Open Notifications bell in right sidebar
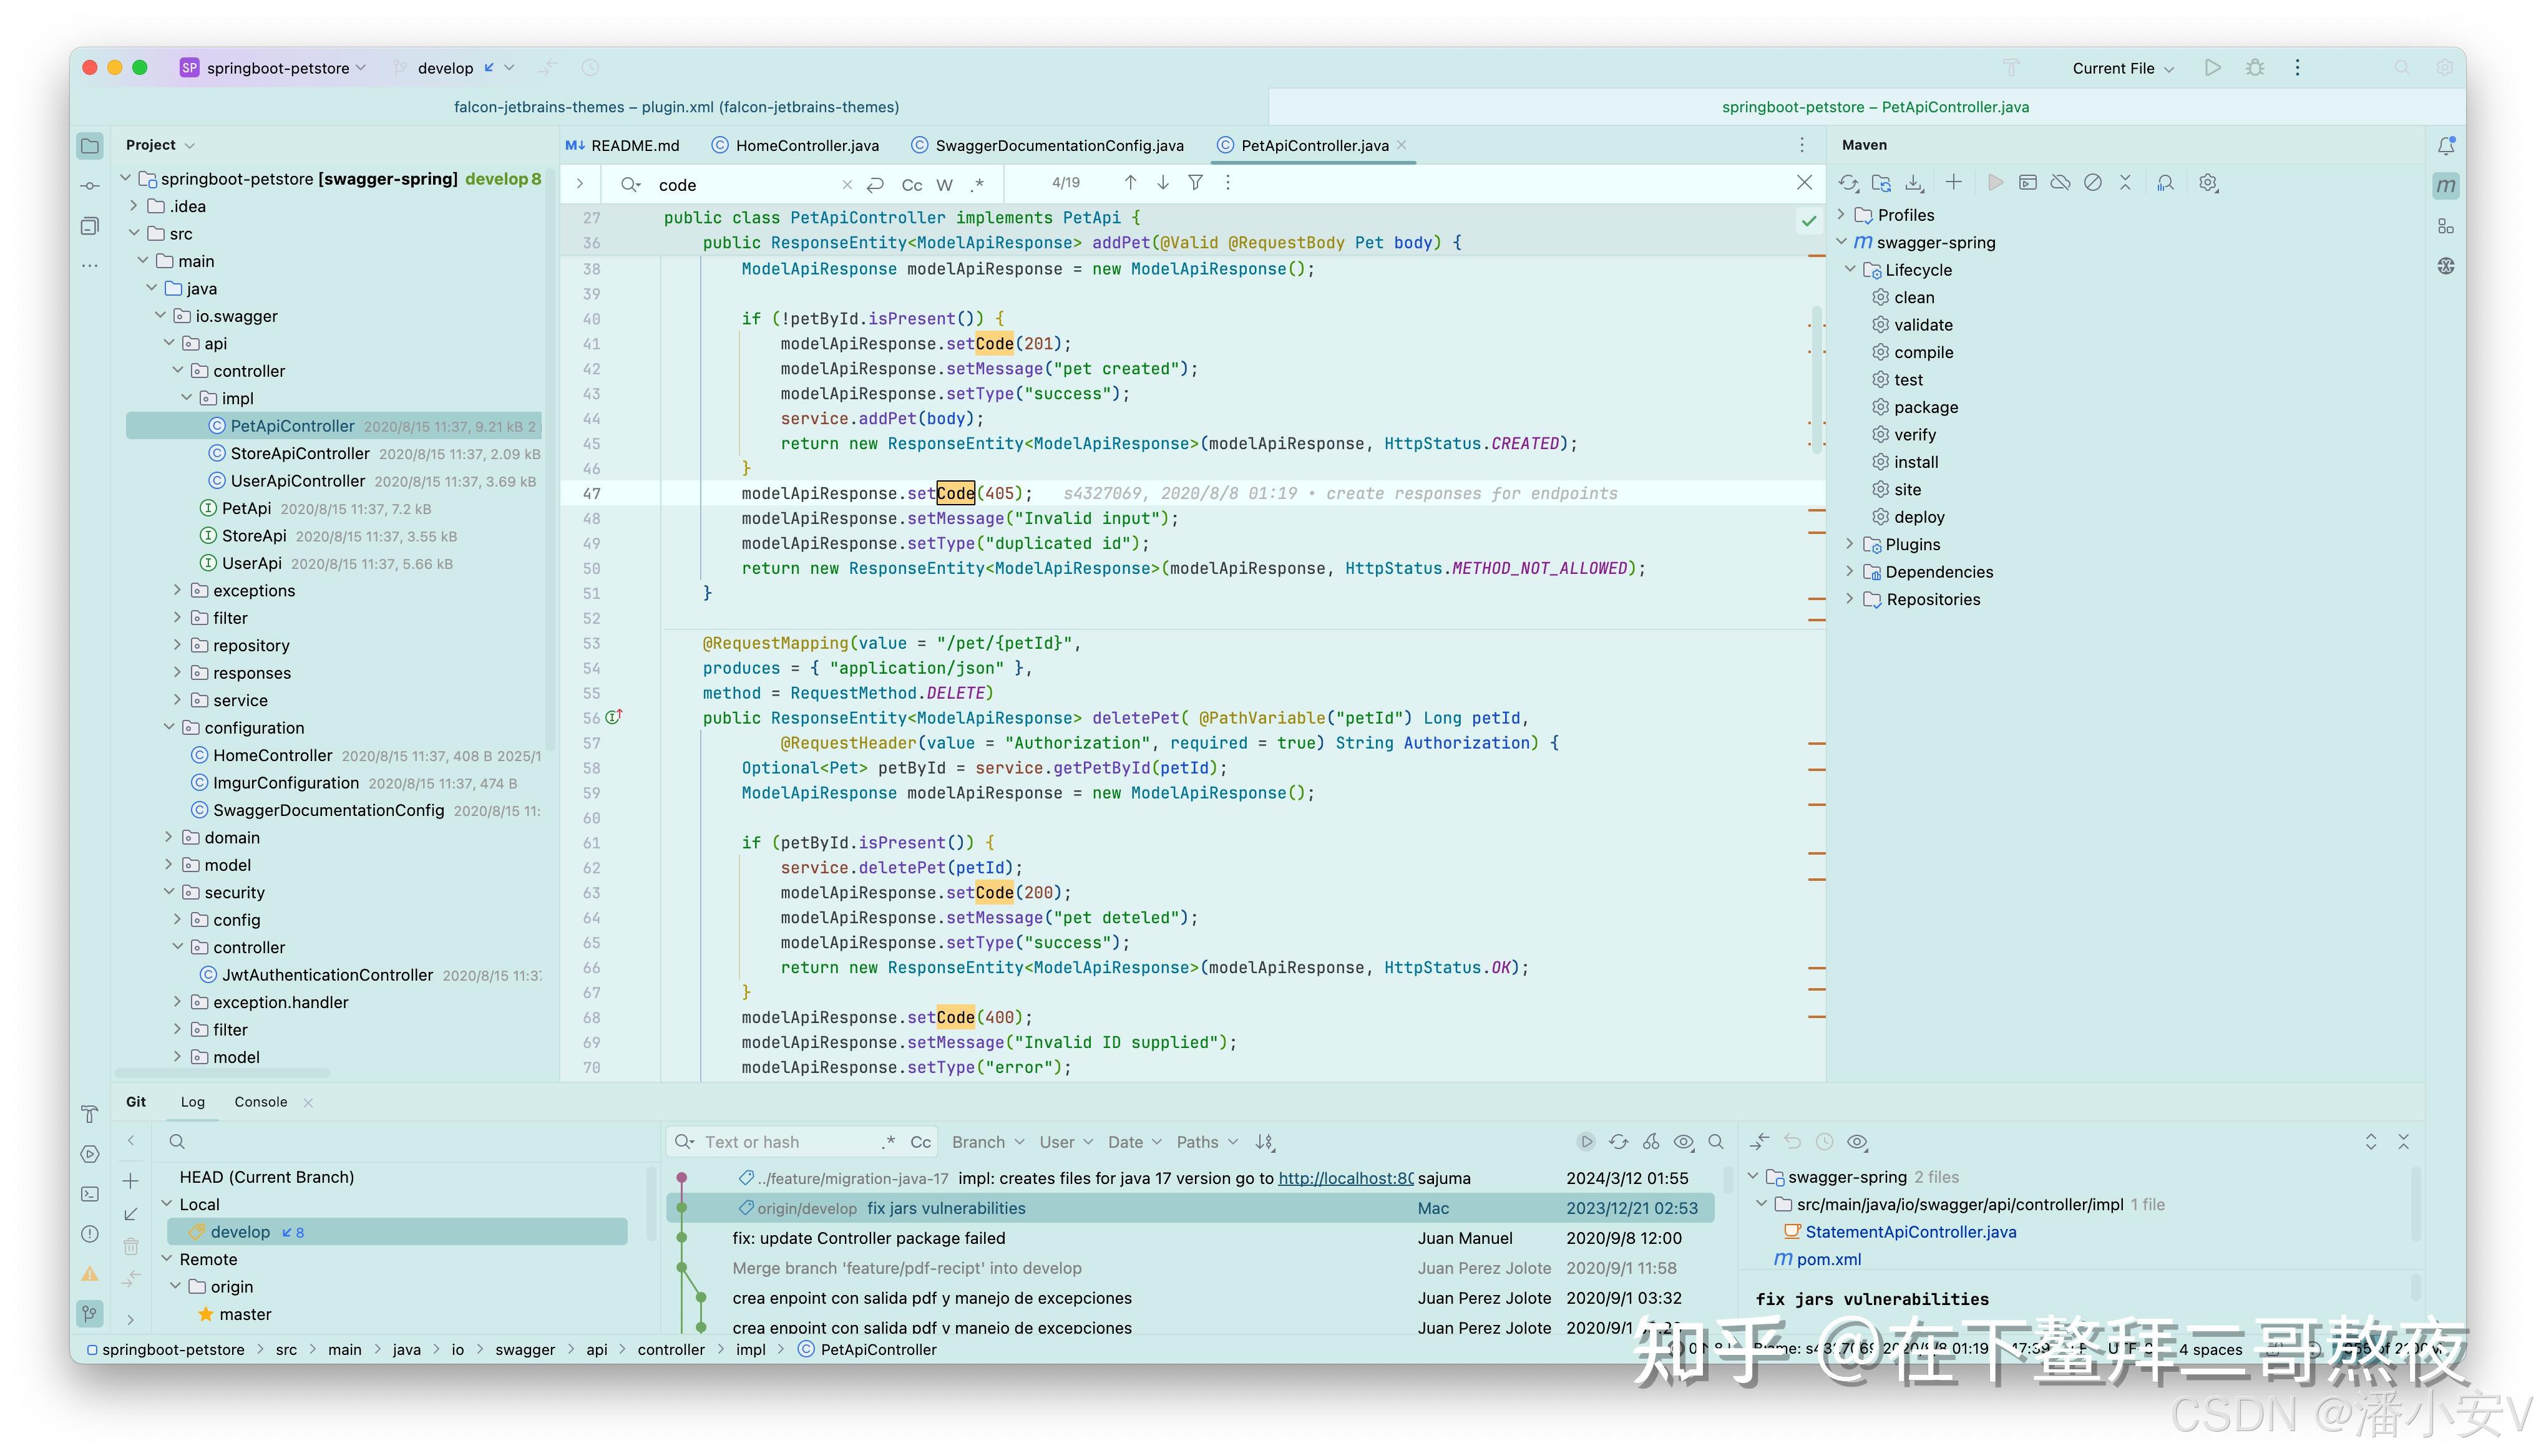 point(2446,146)
